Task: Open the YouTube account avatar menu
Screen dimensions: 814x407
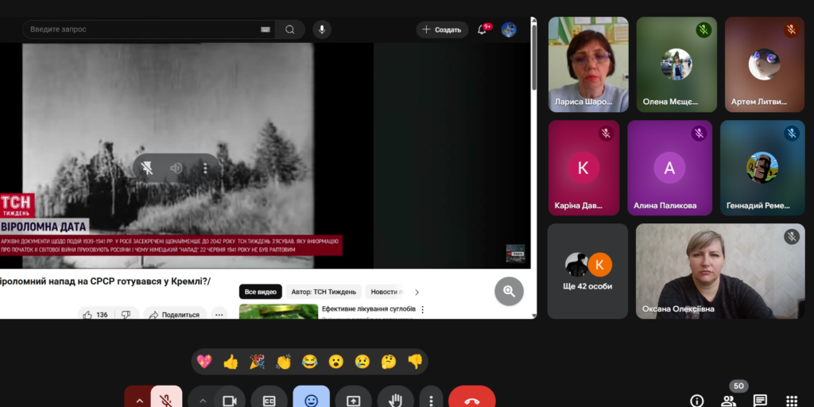Action: coord(509,29)
